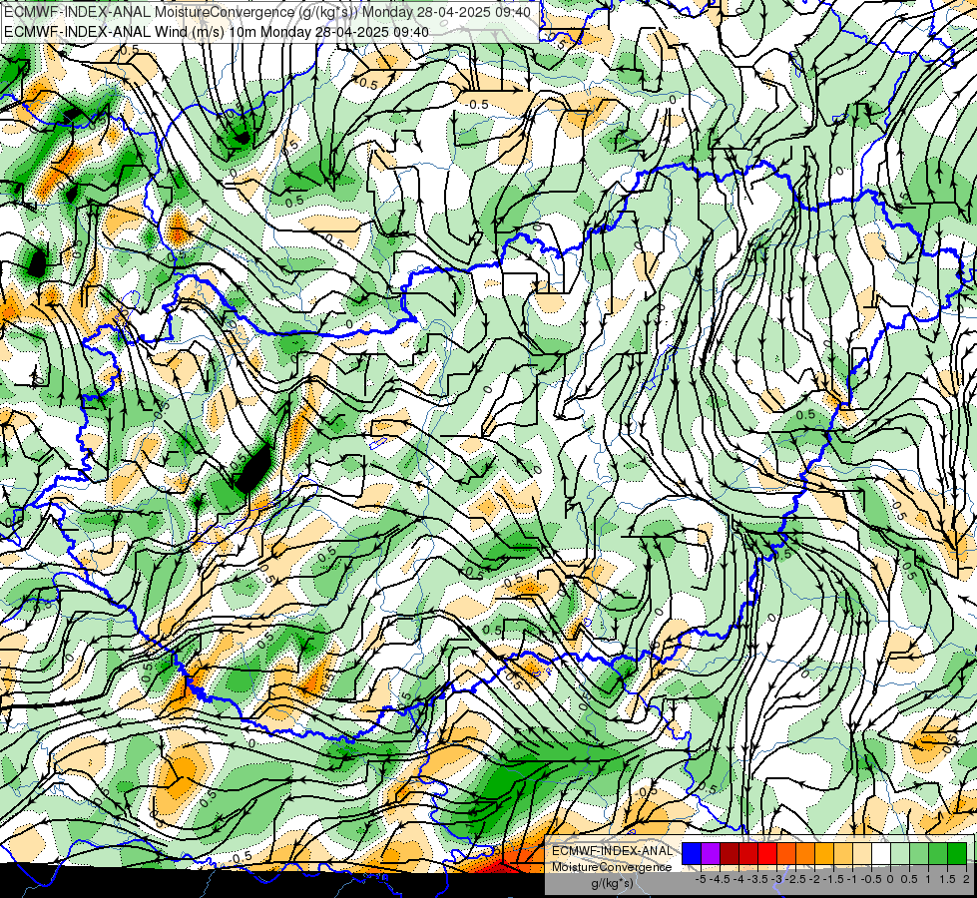Click the dark maroon swatch in legend

pos(730,853)
